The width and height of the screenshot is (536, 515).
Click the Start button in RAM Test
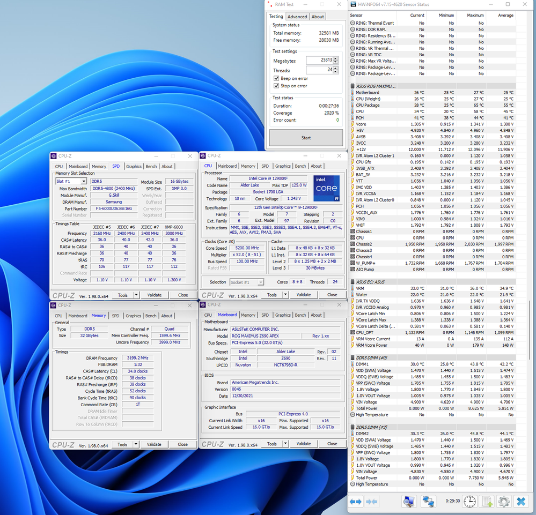point(306,138)
